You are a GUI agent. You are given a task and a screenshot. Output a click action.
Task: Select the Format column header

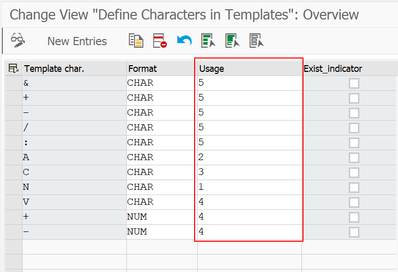(161, 68)
